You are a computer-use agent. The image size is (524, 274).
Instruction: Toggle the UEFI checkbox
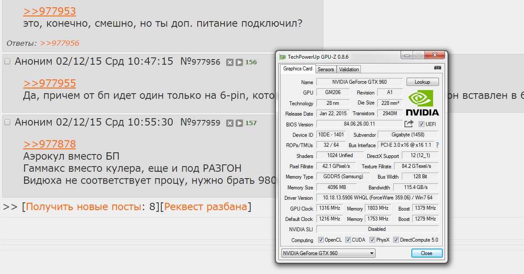(x=422, y=124)
